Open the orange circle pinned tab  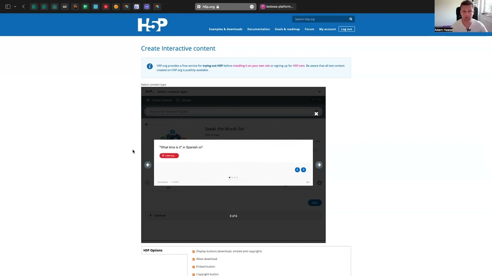click(116, 7)
